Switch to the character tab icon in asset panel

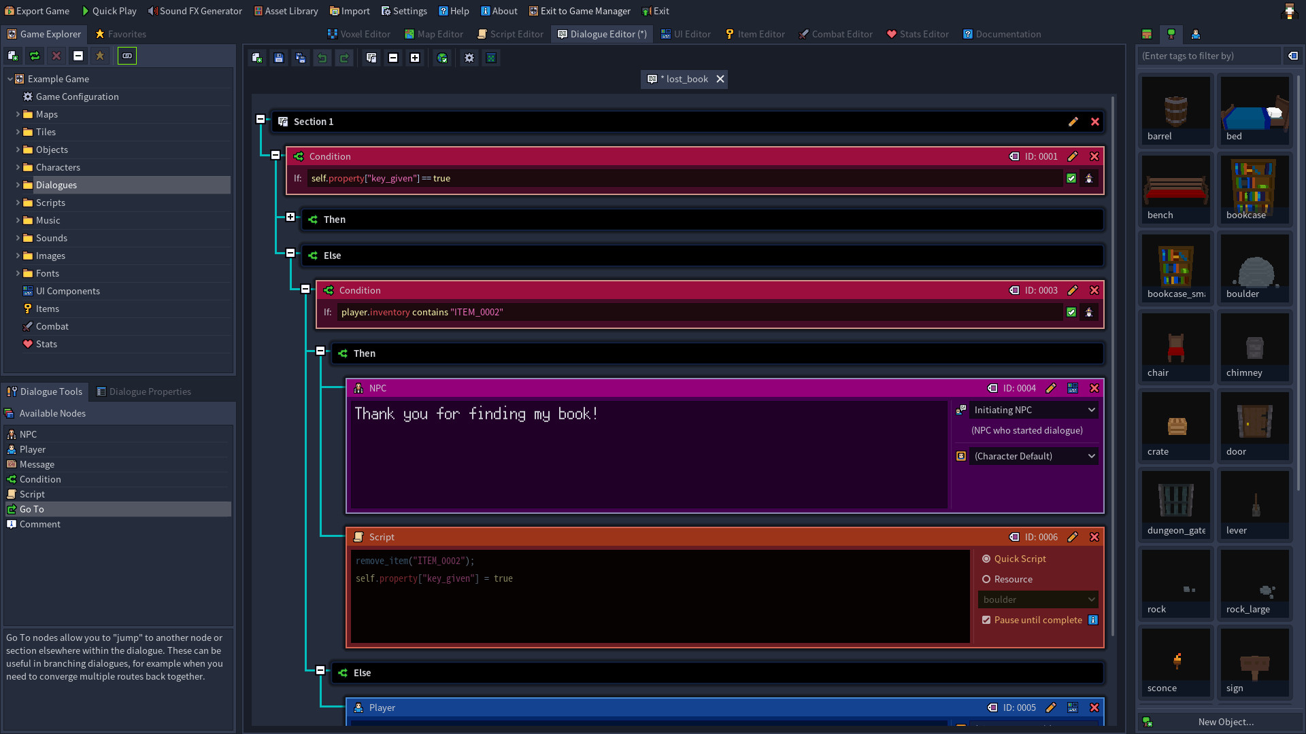pos(1196,34)
